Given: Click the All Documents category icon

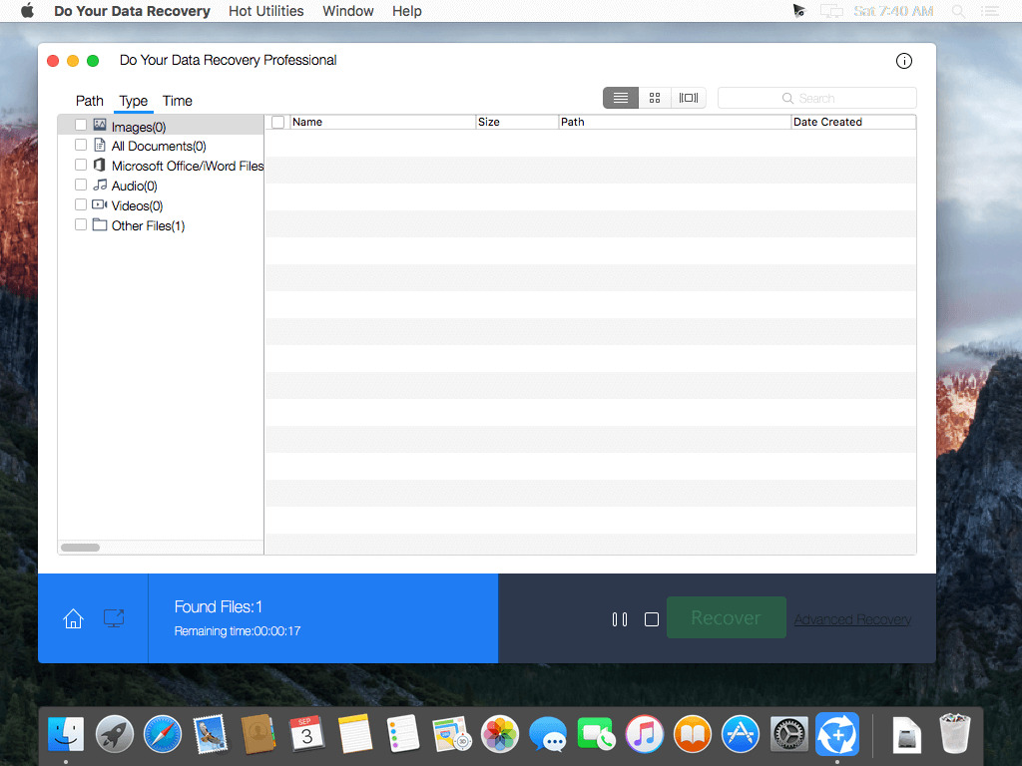Looking at the screenshot, I should click(100, 145).
